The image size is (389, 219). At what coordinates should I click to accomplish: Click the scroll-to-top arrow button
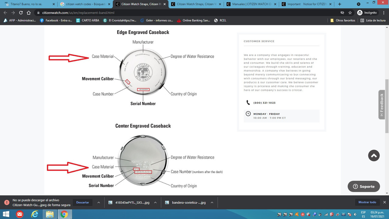pyautogui.click(x=374, y=155)
